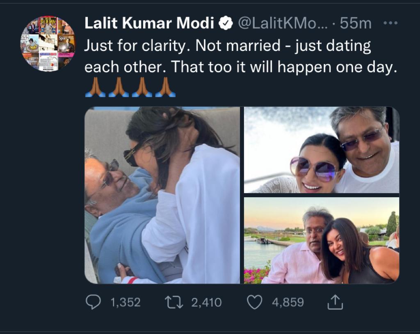Click the 4,859 likes count

(x=288, y=303)
